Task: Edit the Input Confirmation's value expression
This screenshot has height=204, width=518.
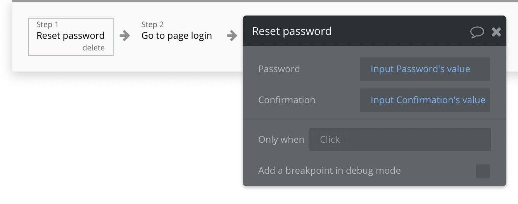Action: click(x=428, y=100)
